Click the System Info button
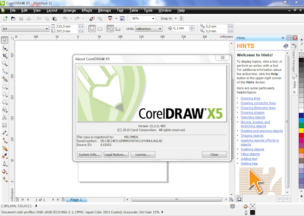Viewport: 304px width, 216px height. [89, 154]
